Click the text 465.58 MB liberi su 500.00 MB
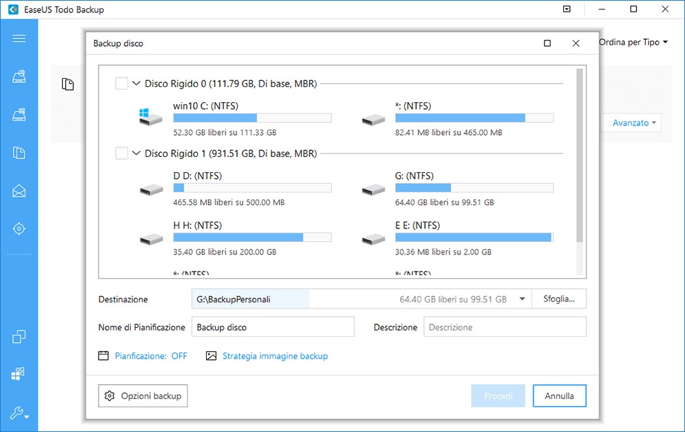 click(x=229, y=202)
